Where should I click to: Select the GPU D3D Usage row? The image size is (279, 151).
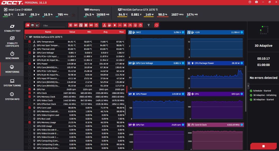click(75, 126)
